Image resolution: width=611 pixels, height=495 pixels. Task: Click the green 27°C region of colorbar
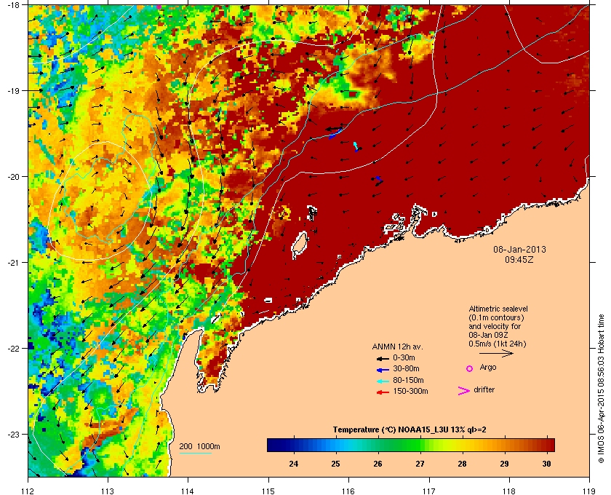[x=420, y=445]
